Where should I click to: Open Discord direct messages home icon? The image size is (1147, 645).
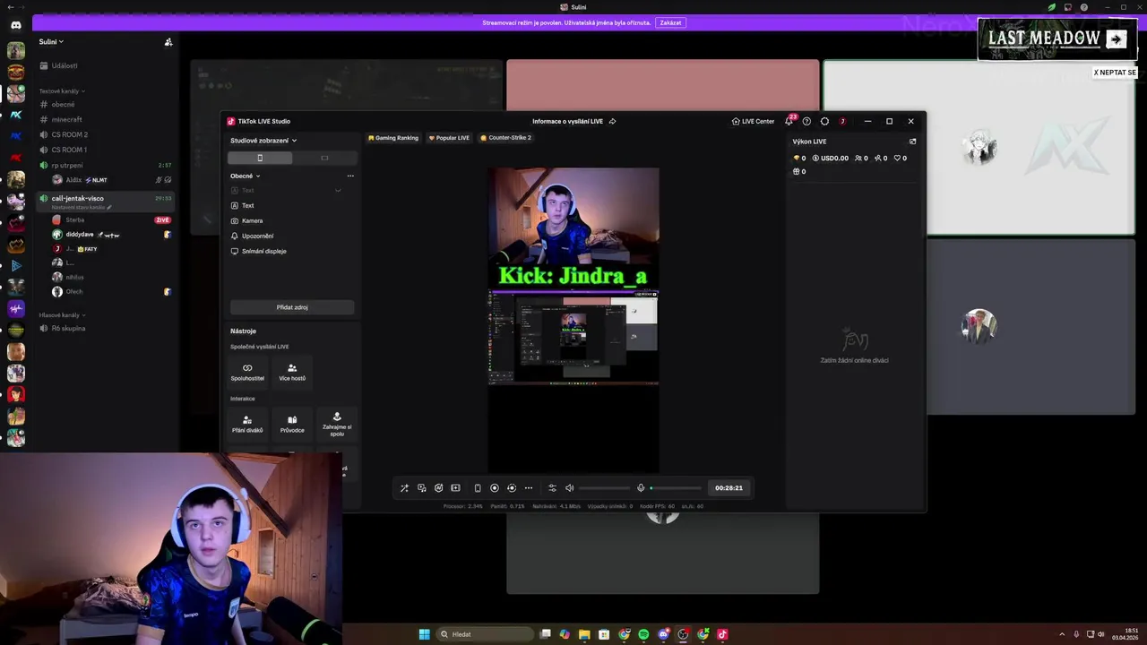(16, 25)
